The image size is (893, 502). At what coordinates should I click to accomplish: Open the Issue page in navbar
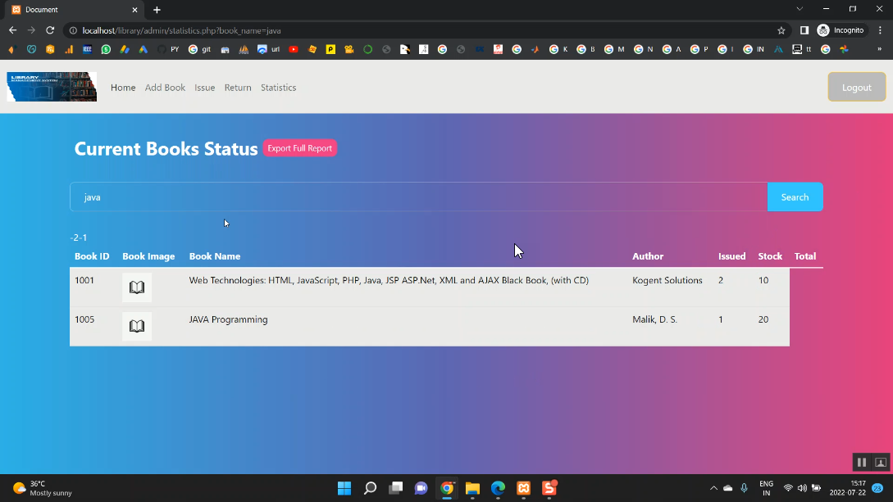(204, 88)
